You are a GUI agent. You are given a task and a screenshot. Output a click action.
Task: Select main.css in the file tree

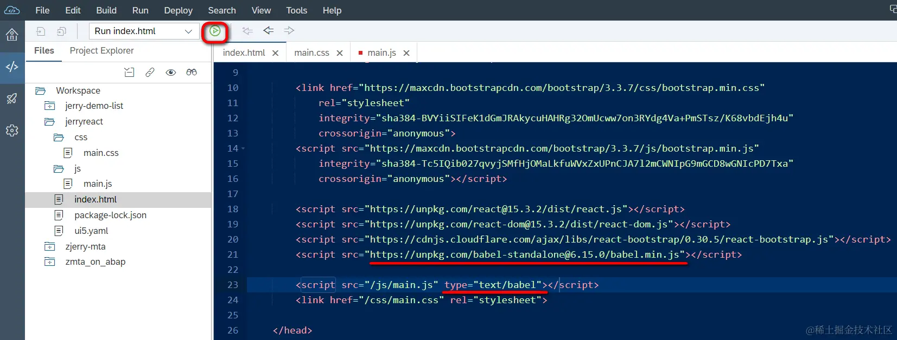[x=101, y=153]
